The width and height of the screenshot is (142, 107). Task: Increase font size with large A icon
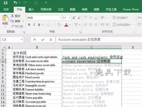coord(74,18)
